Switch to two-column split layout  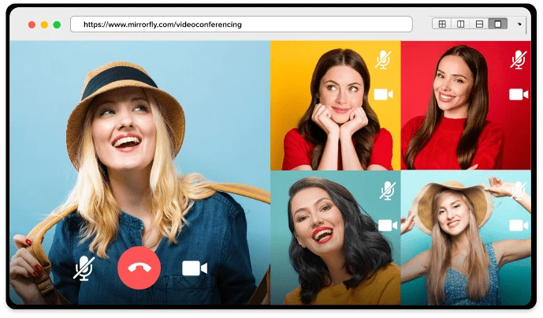point(460,24)
